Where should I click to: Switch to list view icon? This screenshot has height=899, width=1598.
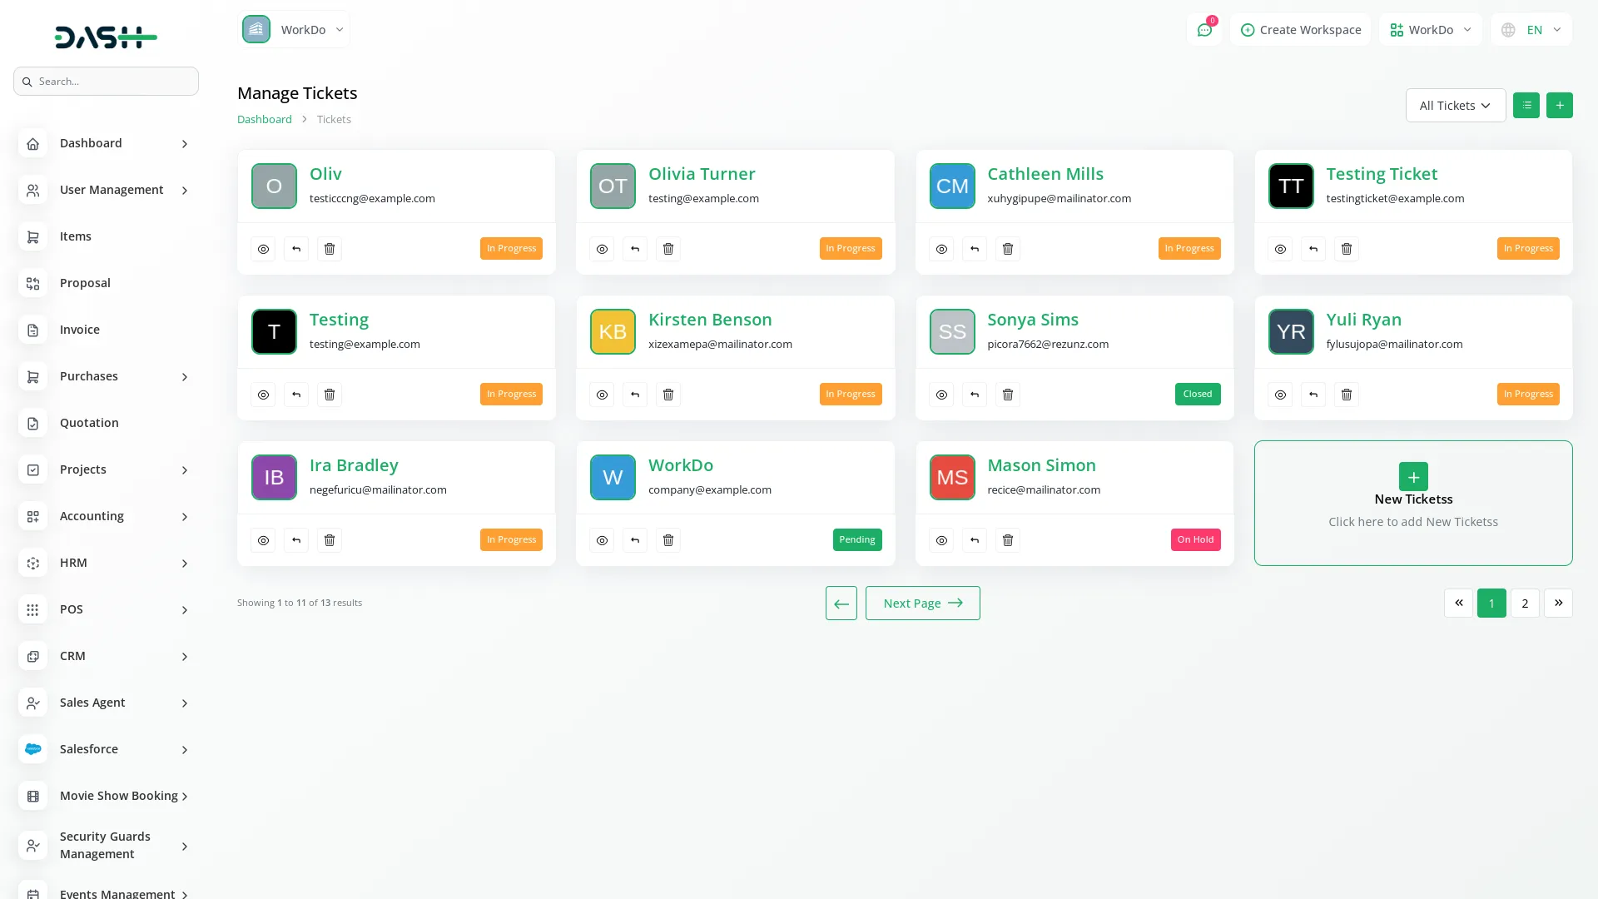[x=1526, y=105]
